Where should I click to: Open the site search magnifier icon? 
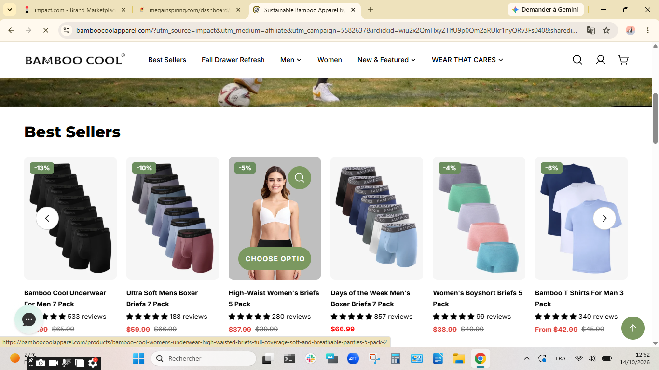[x=577, y=60]
